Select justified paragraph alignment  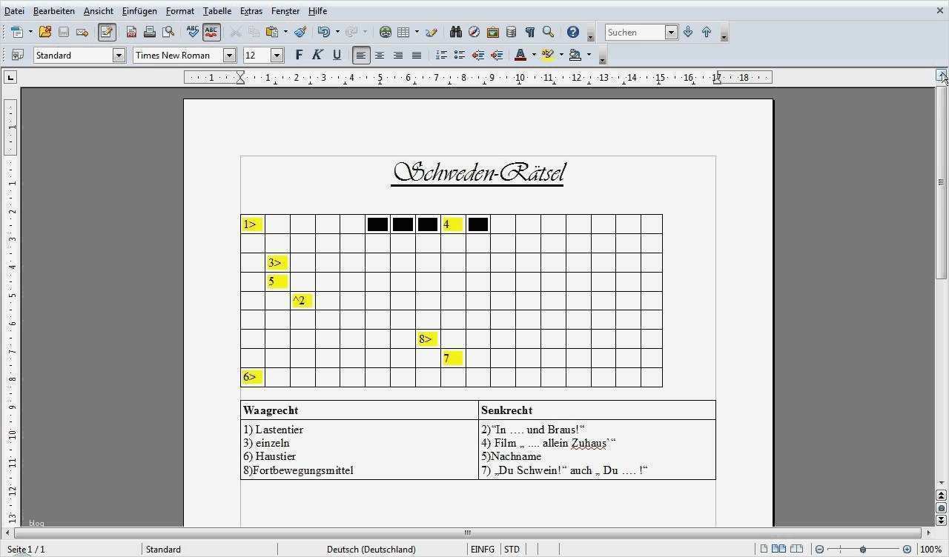417,55
